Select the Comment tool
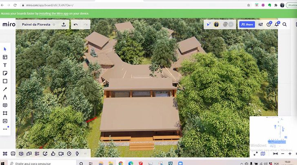The image size is (297, 165). click(5, 105)
